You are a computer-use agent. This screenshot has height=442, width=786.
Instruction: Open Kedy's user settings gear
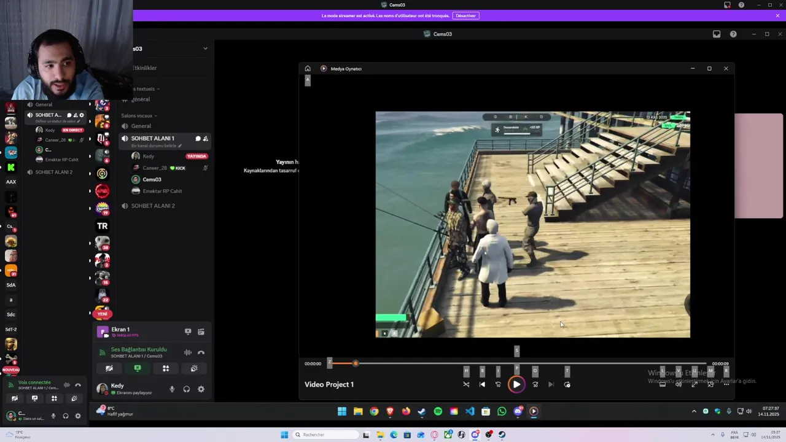point(201,389)
